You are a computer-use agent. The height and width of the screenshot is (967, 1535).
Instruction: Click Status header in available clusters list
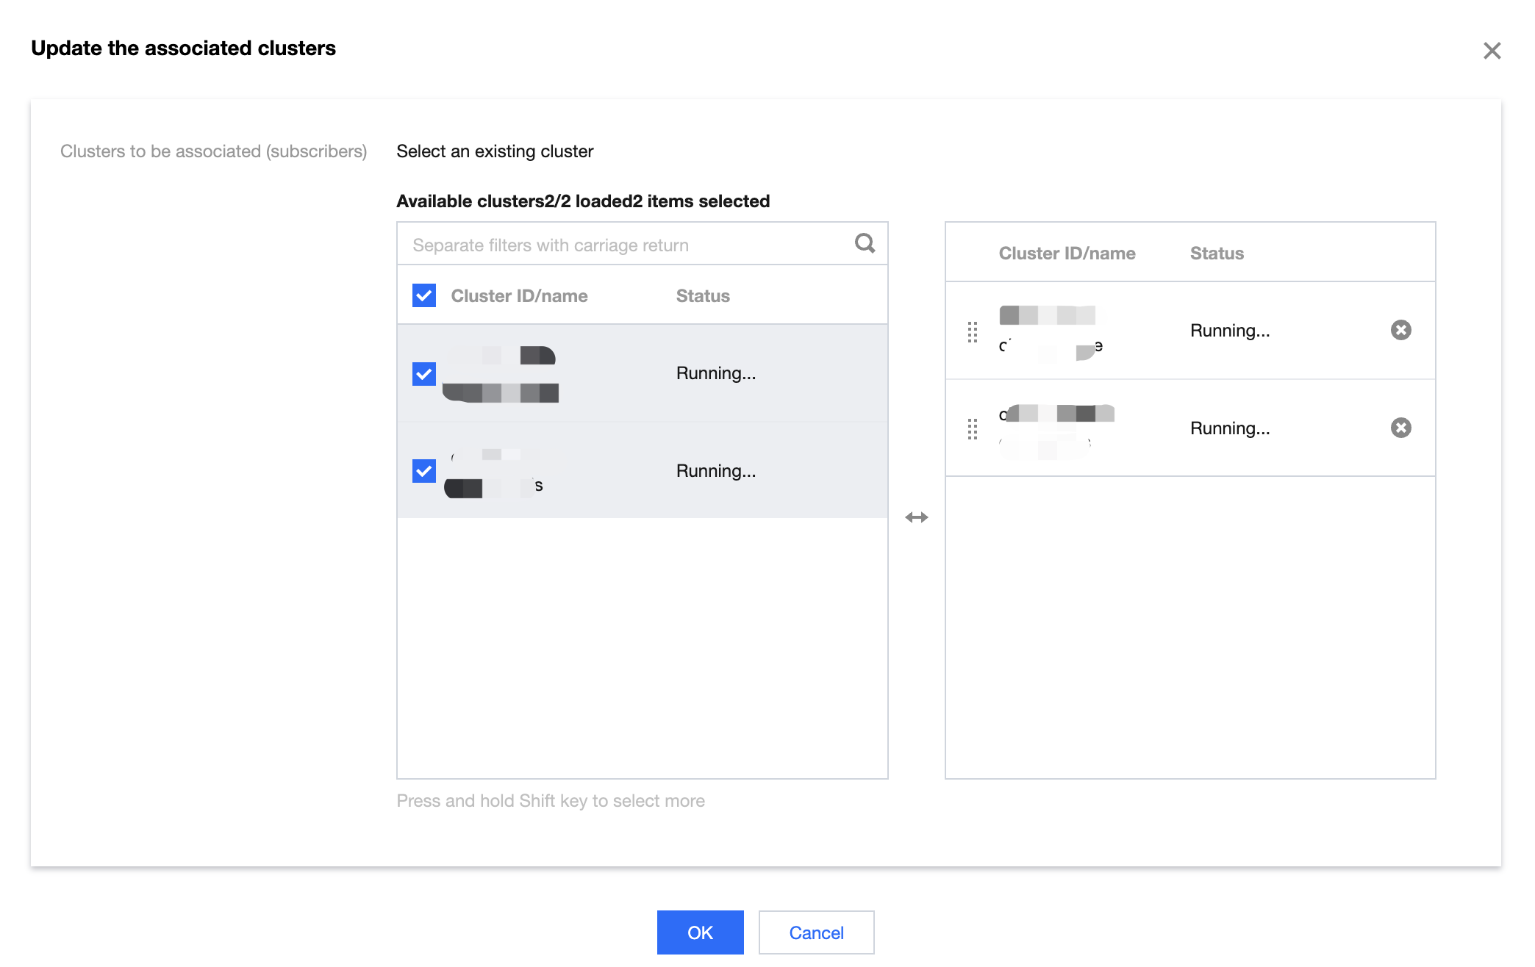coord(702,296)
